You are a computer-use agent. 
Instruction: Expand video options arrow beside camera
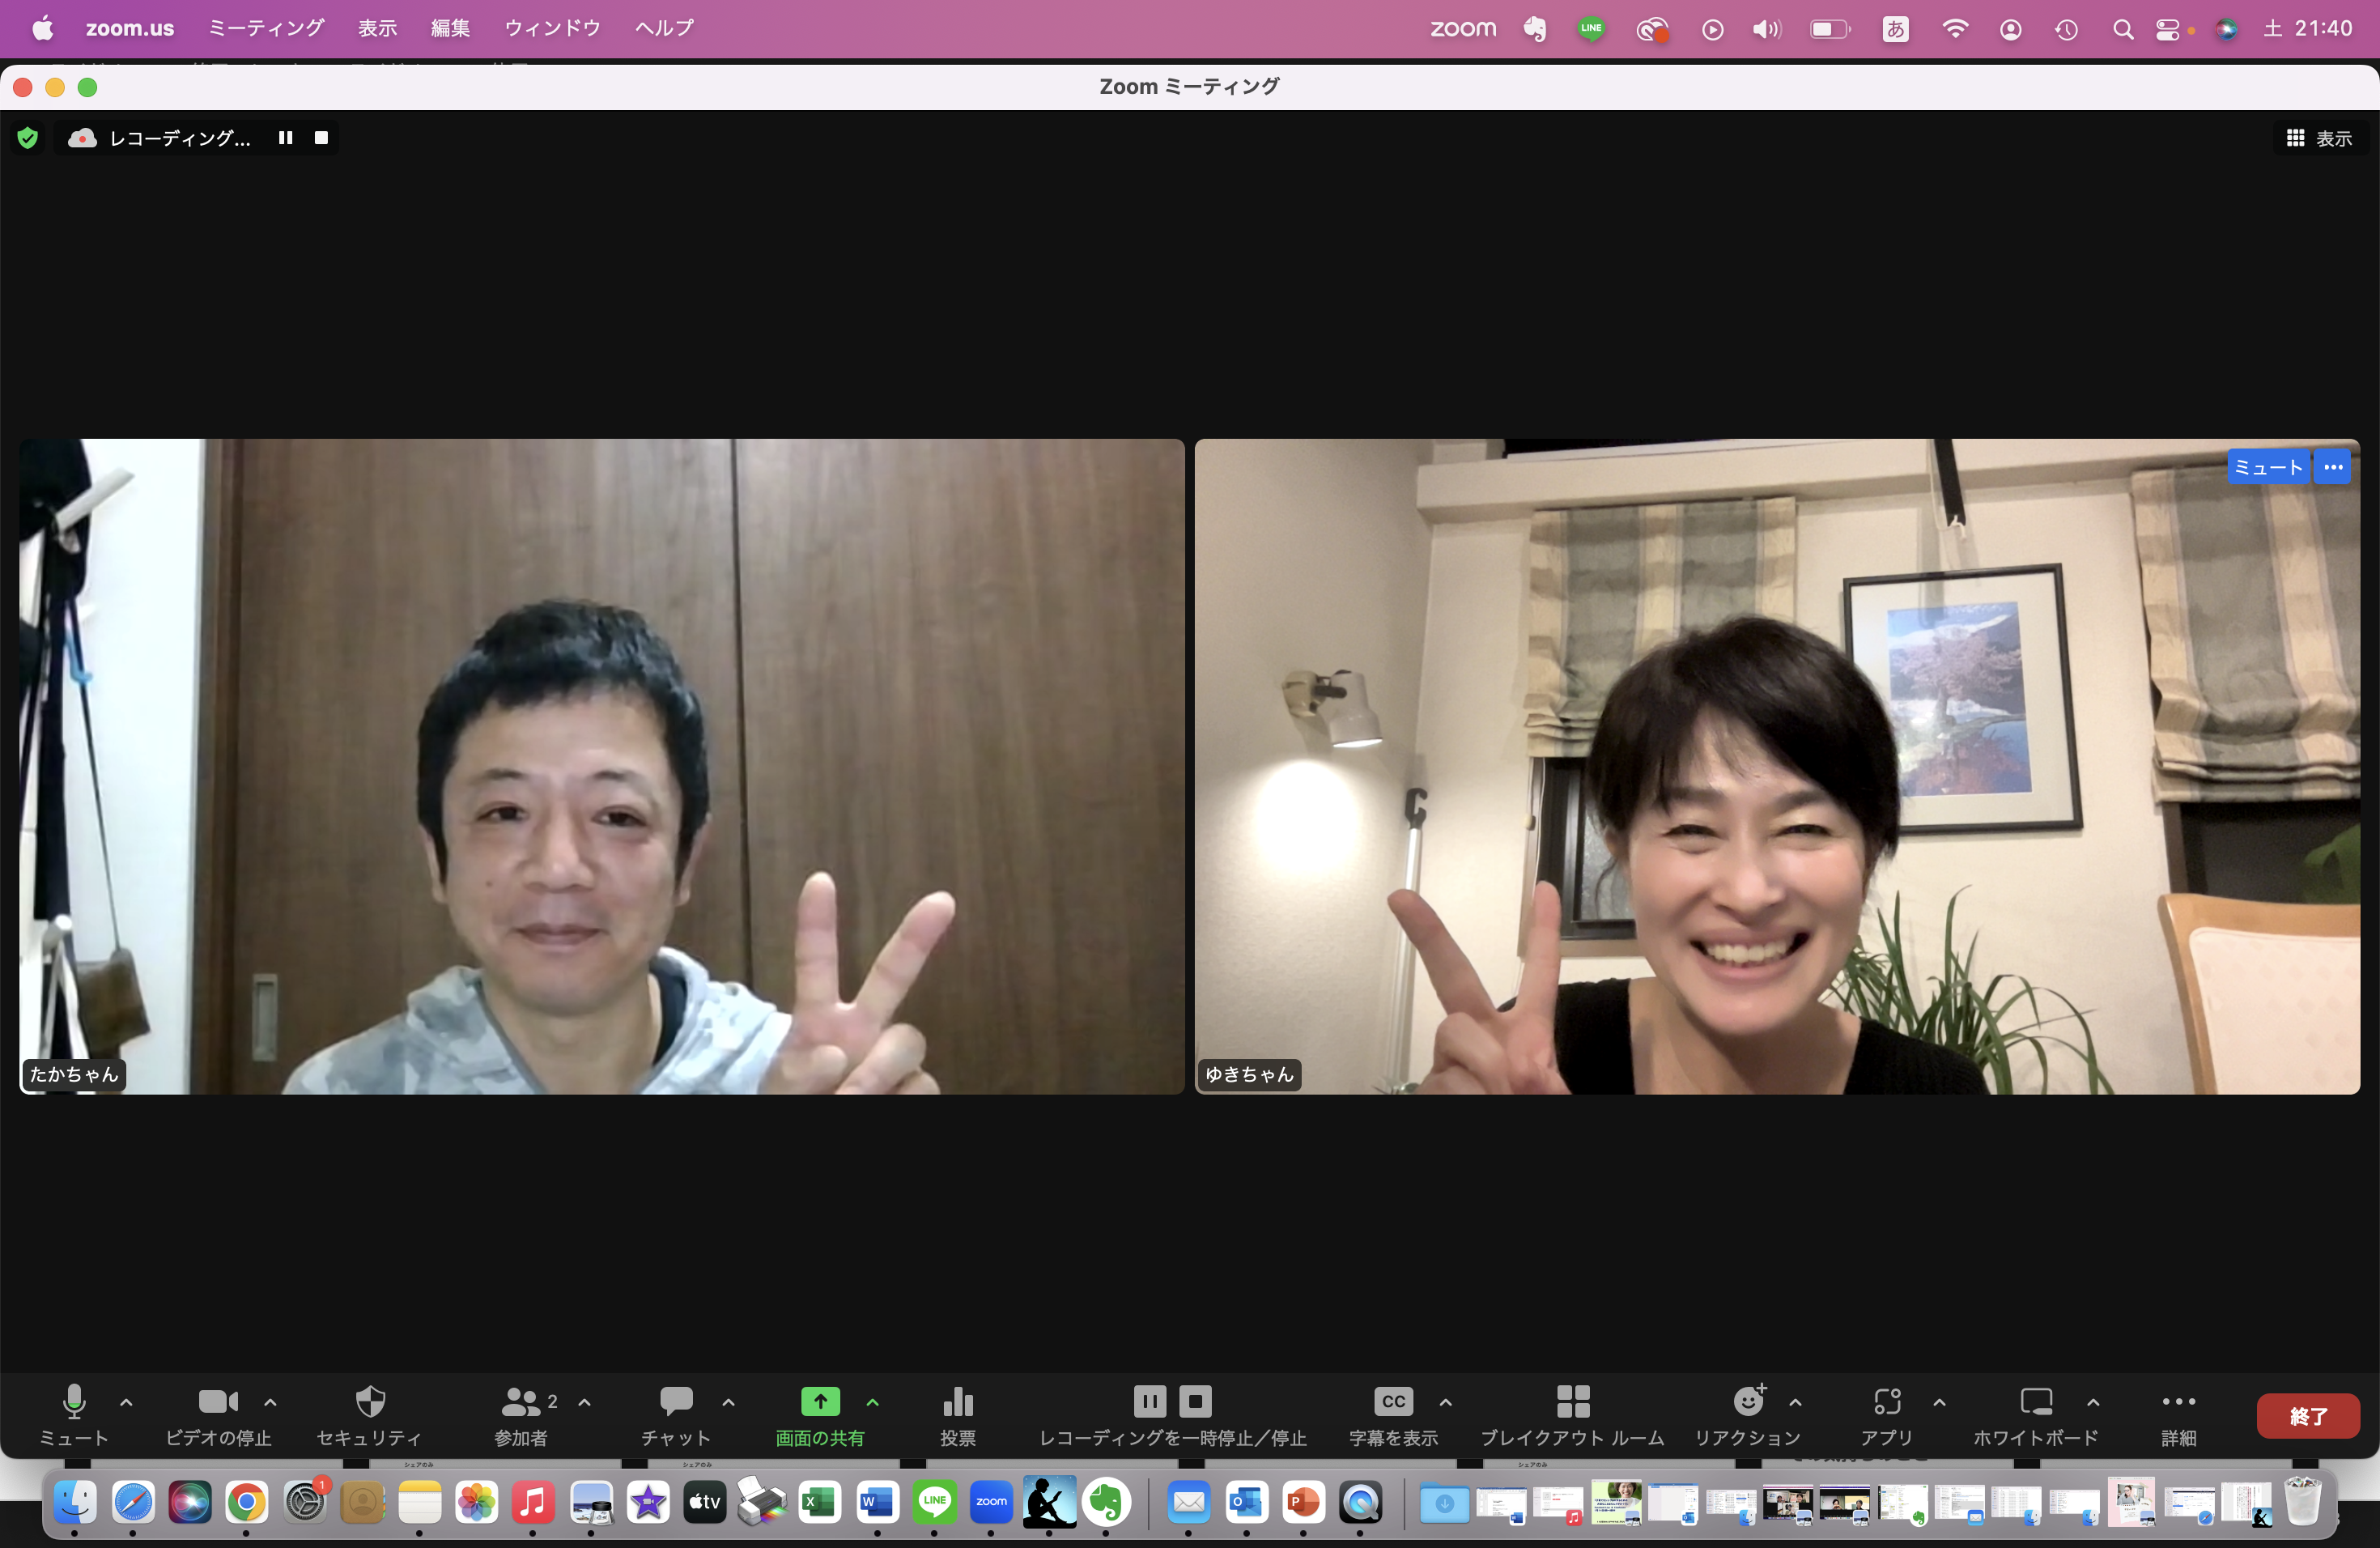click(x=270, y=1402)
